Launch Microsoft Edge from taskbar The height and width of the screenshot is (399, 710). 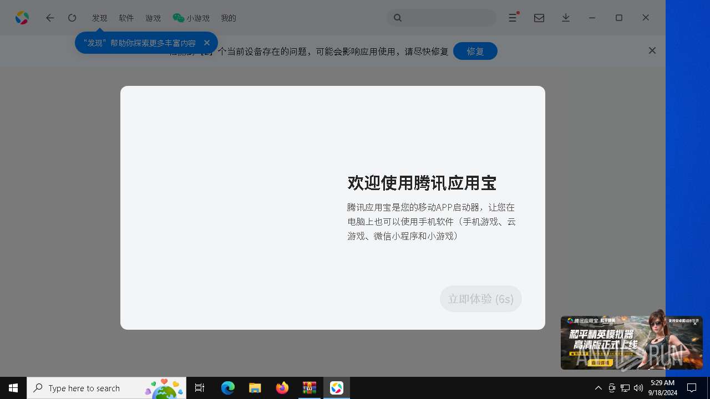(228, 388)
